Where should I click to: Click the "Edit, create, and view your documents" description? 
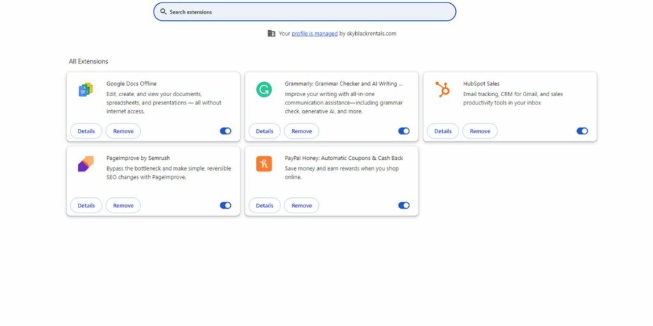pyautogui.click(x=164, y=103)
